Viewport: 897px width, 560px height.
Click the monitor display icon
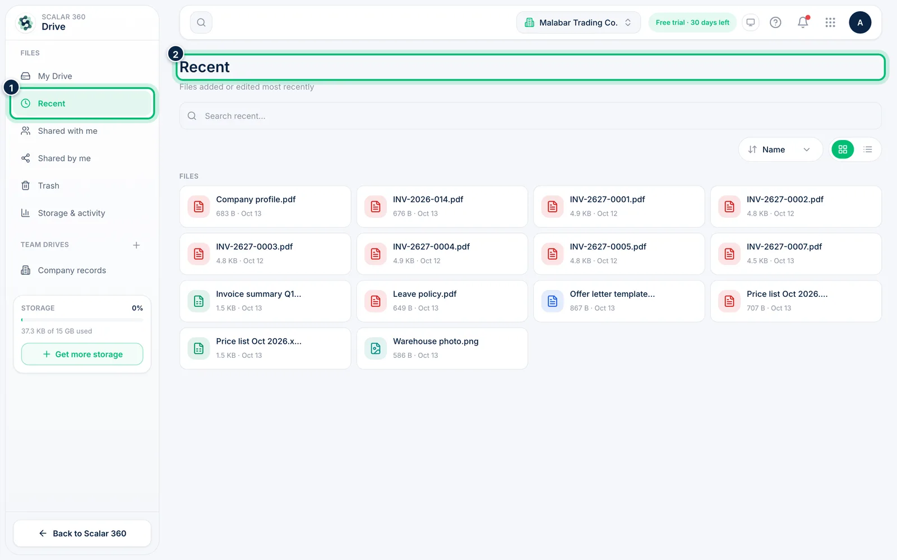tap(750, 22)
